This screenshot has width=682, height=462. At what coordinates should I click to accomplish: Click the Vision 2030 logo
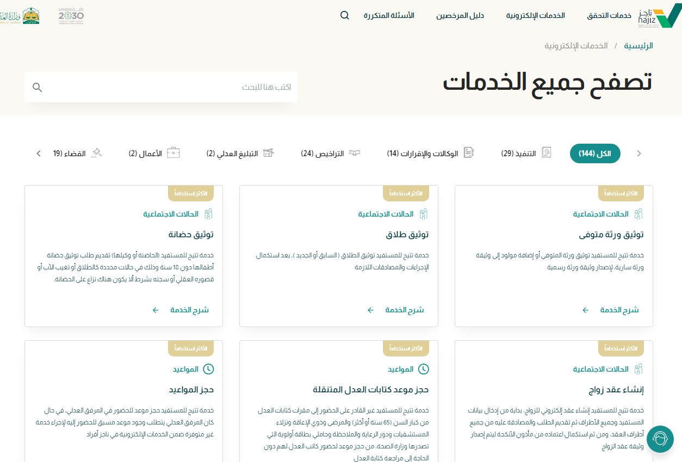pyautogui.click(x=71, y=16)
